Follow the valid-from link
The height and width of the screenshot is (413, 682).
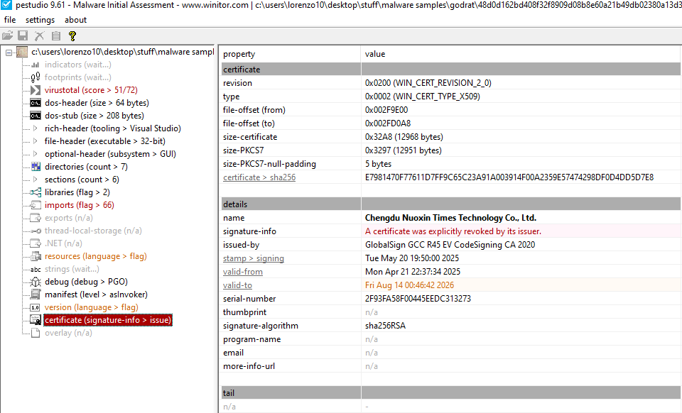pyautogui.click(x=243, y=272)
